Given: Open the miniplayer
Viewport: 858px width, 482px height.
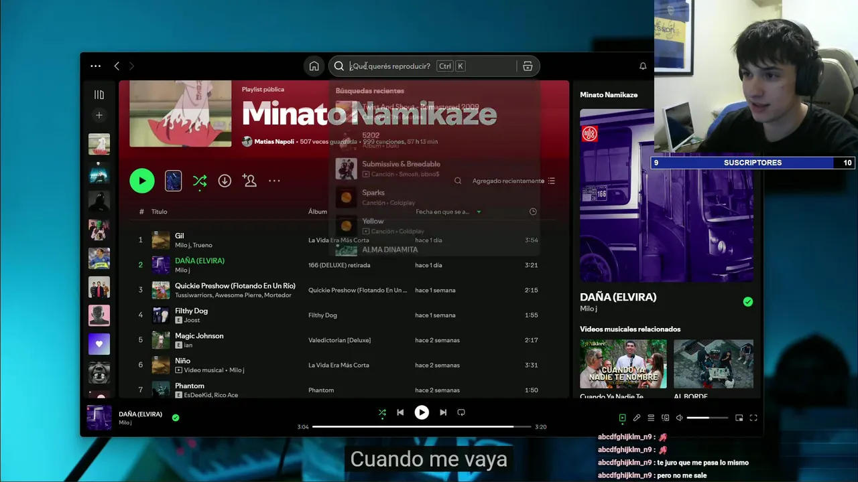Looking at the screenshot, I should [739, 418].
